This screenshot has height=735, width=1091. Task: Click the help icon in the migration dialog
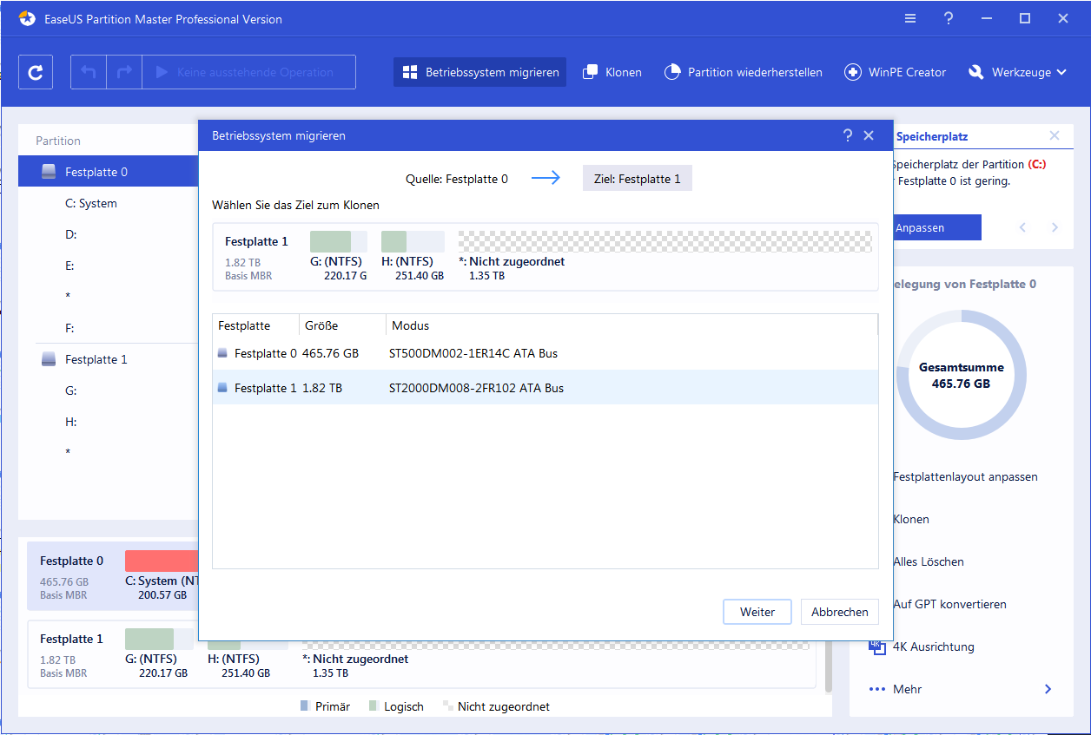(848, 135)
